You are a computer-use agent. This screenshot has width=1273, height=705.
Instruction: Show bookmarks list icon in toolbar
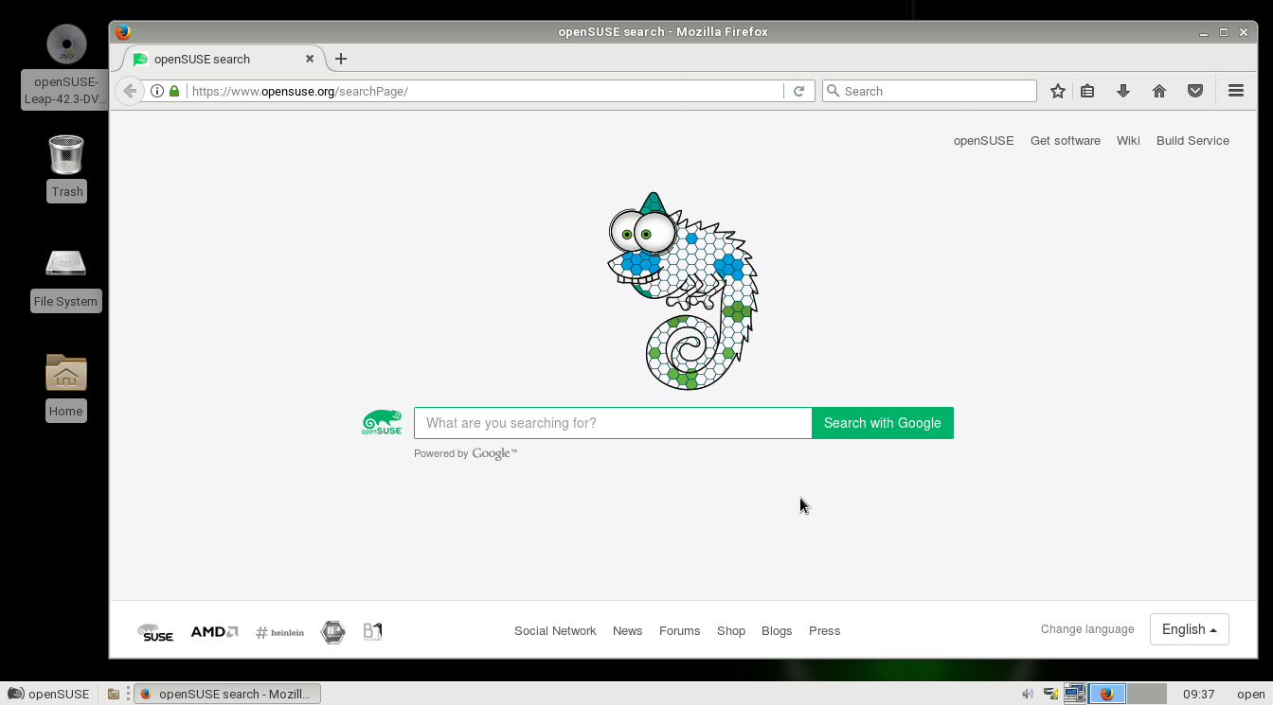tap(1087, 91)
